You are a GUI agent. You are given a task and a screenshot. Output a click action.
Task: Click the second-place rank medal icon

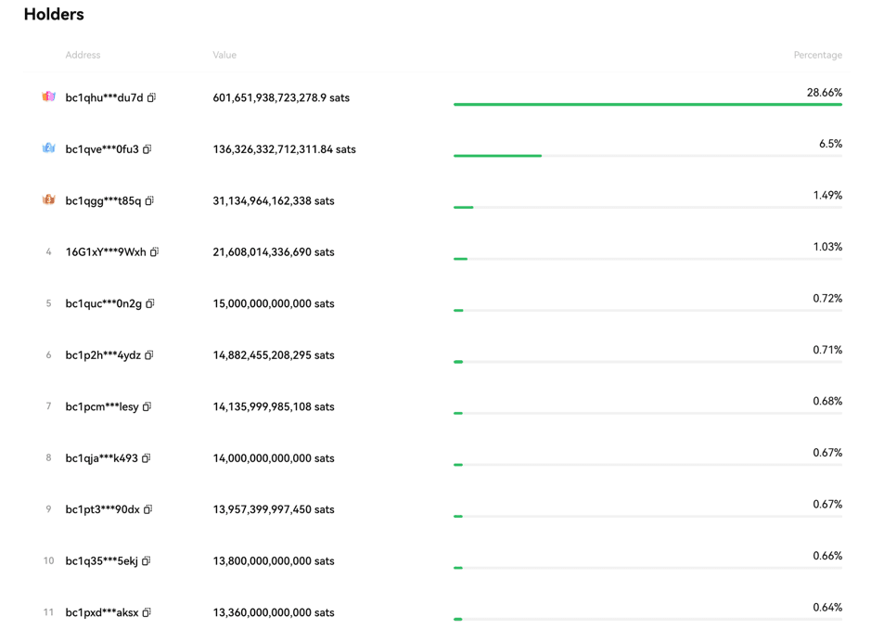click(48, 148)
